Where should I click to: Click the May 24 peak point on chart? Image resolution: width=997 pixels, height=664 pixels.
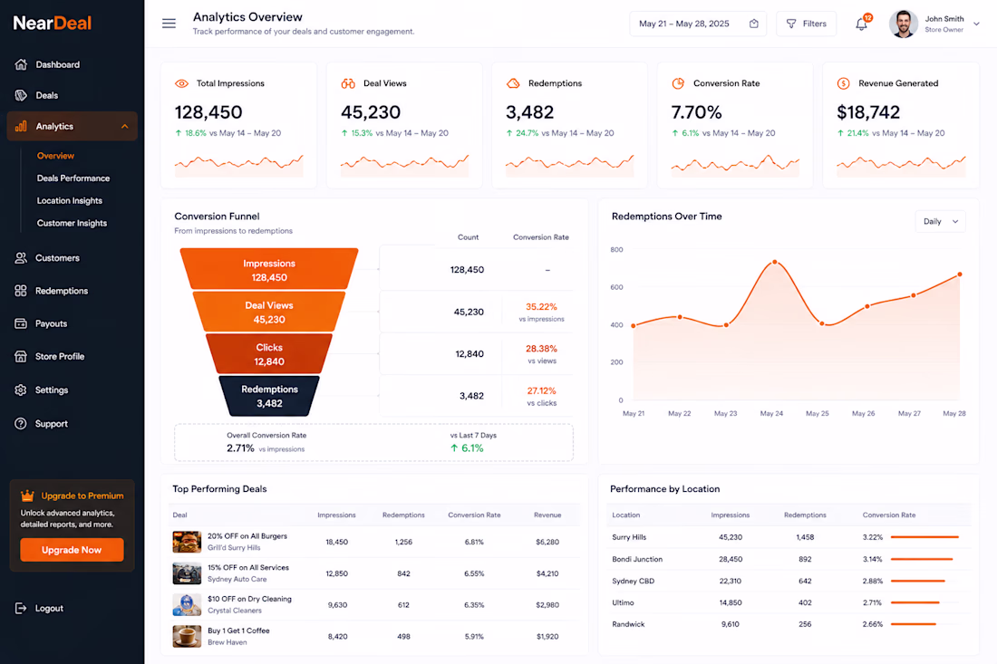click(x=774, y=262)
